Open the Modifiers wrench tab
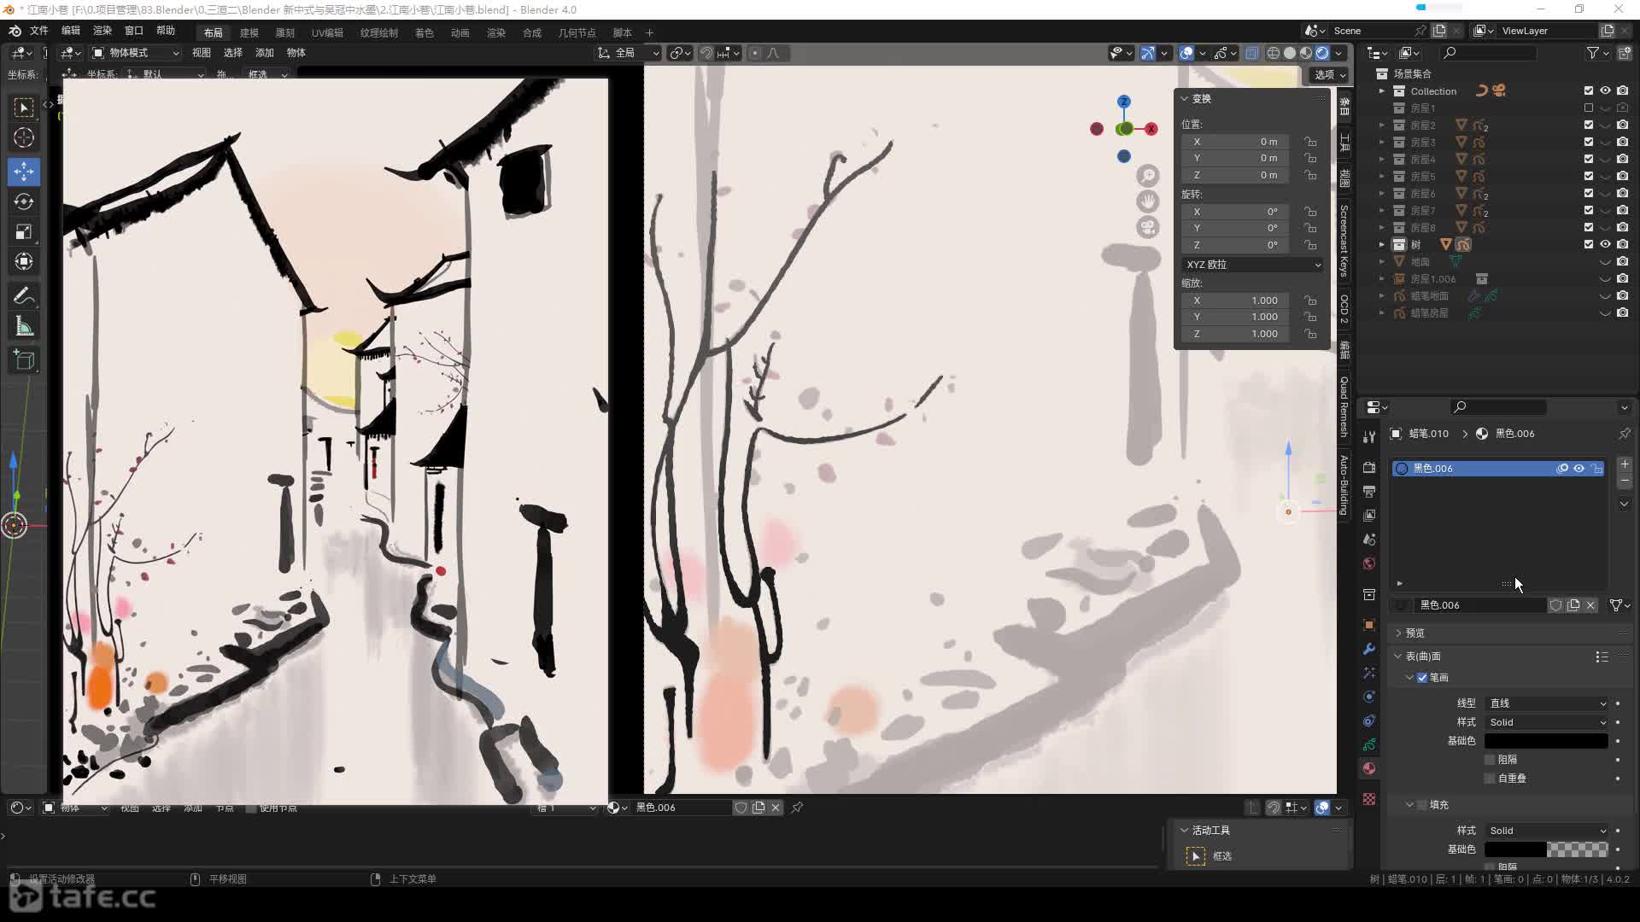 click(1369, 649)
